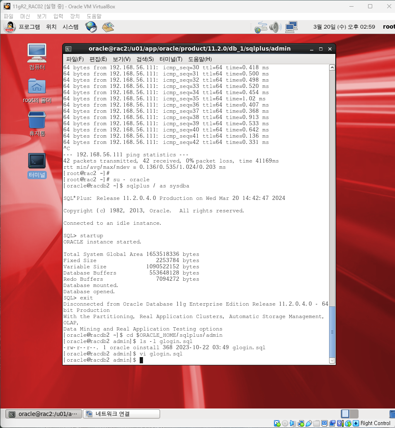Switch to oracle@rac2 terminal taskbar button
The image size is (395, 428).
pos(44,414)
